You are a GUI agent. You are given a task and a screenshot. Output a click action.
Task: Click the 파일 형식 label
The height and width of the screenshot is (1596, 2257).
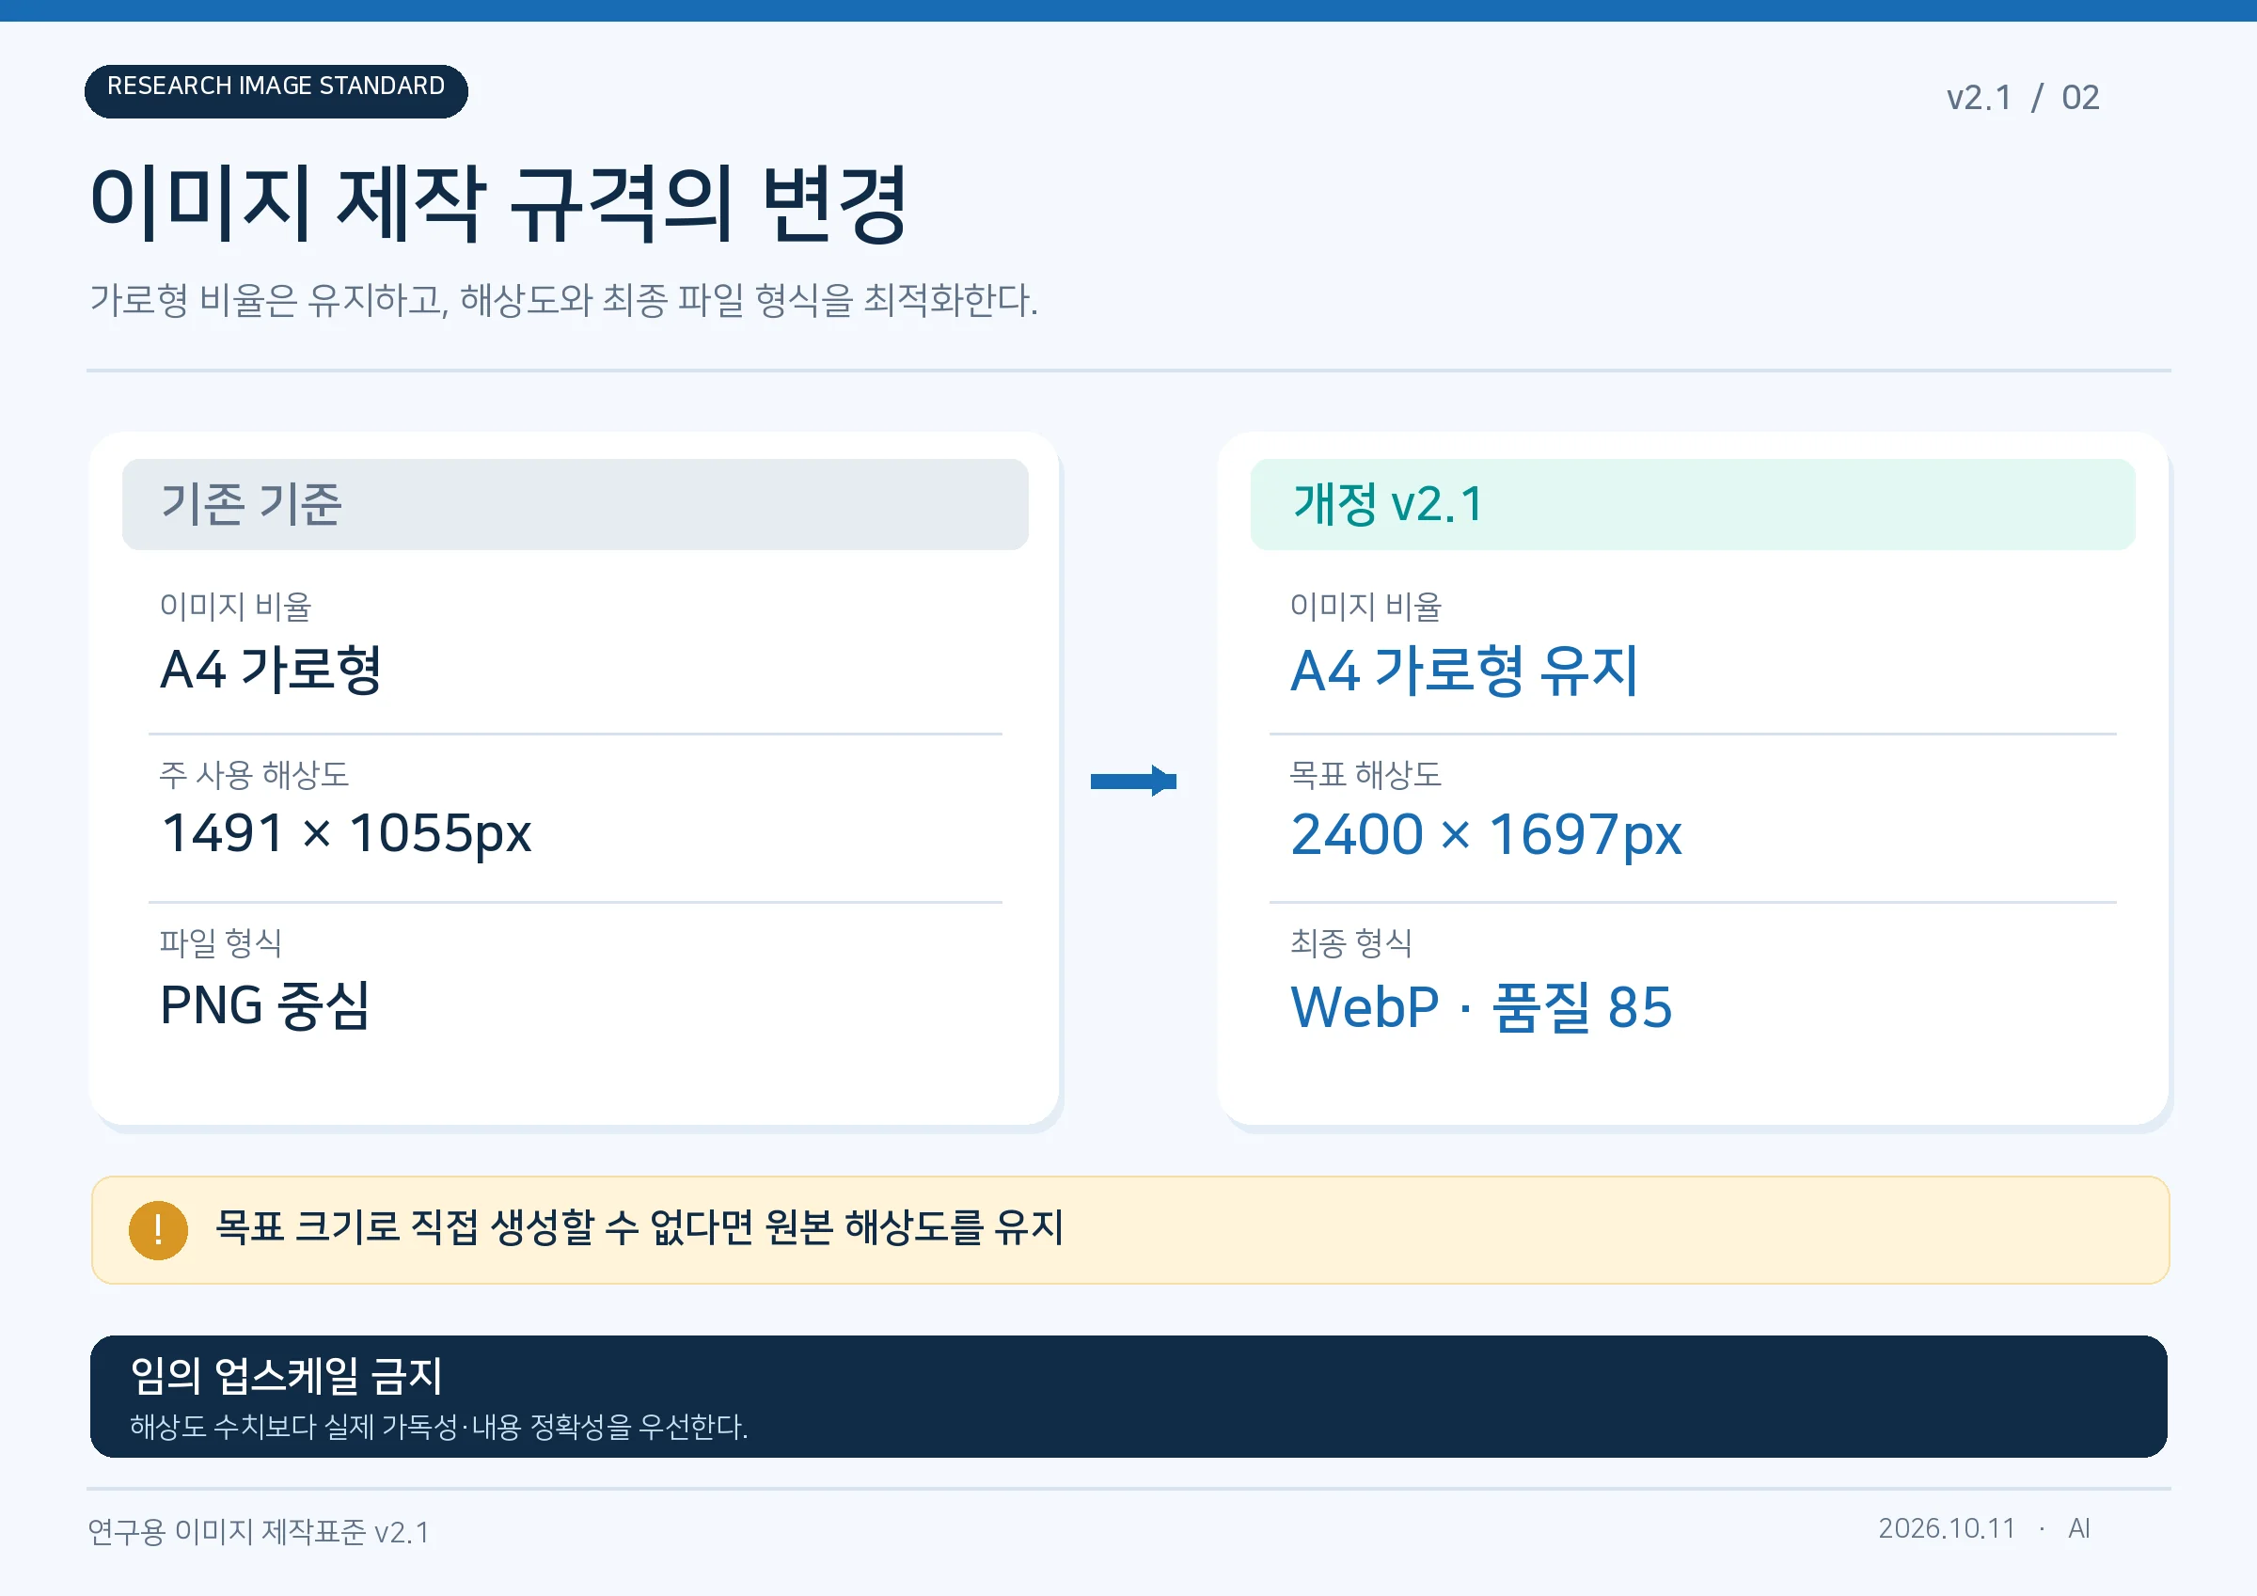[220, 942]
